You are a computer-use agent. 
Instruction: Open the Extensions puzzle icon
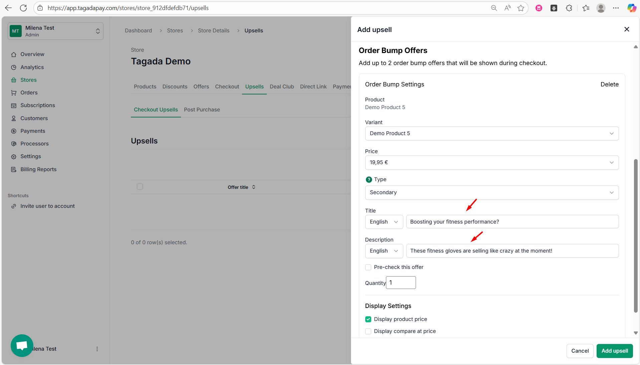coord(569,8)
